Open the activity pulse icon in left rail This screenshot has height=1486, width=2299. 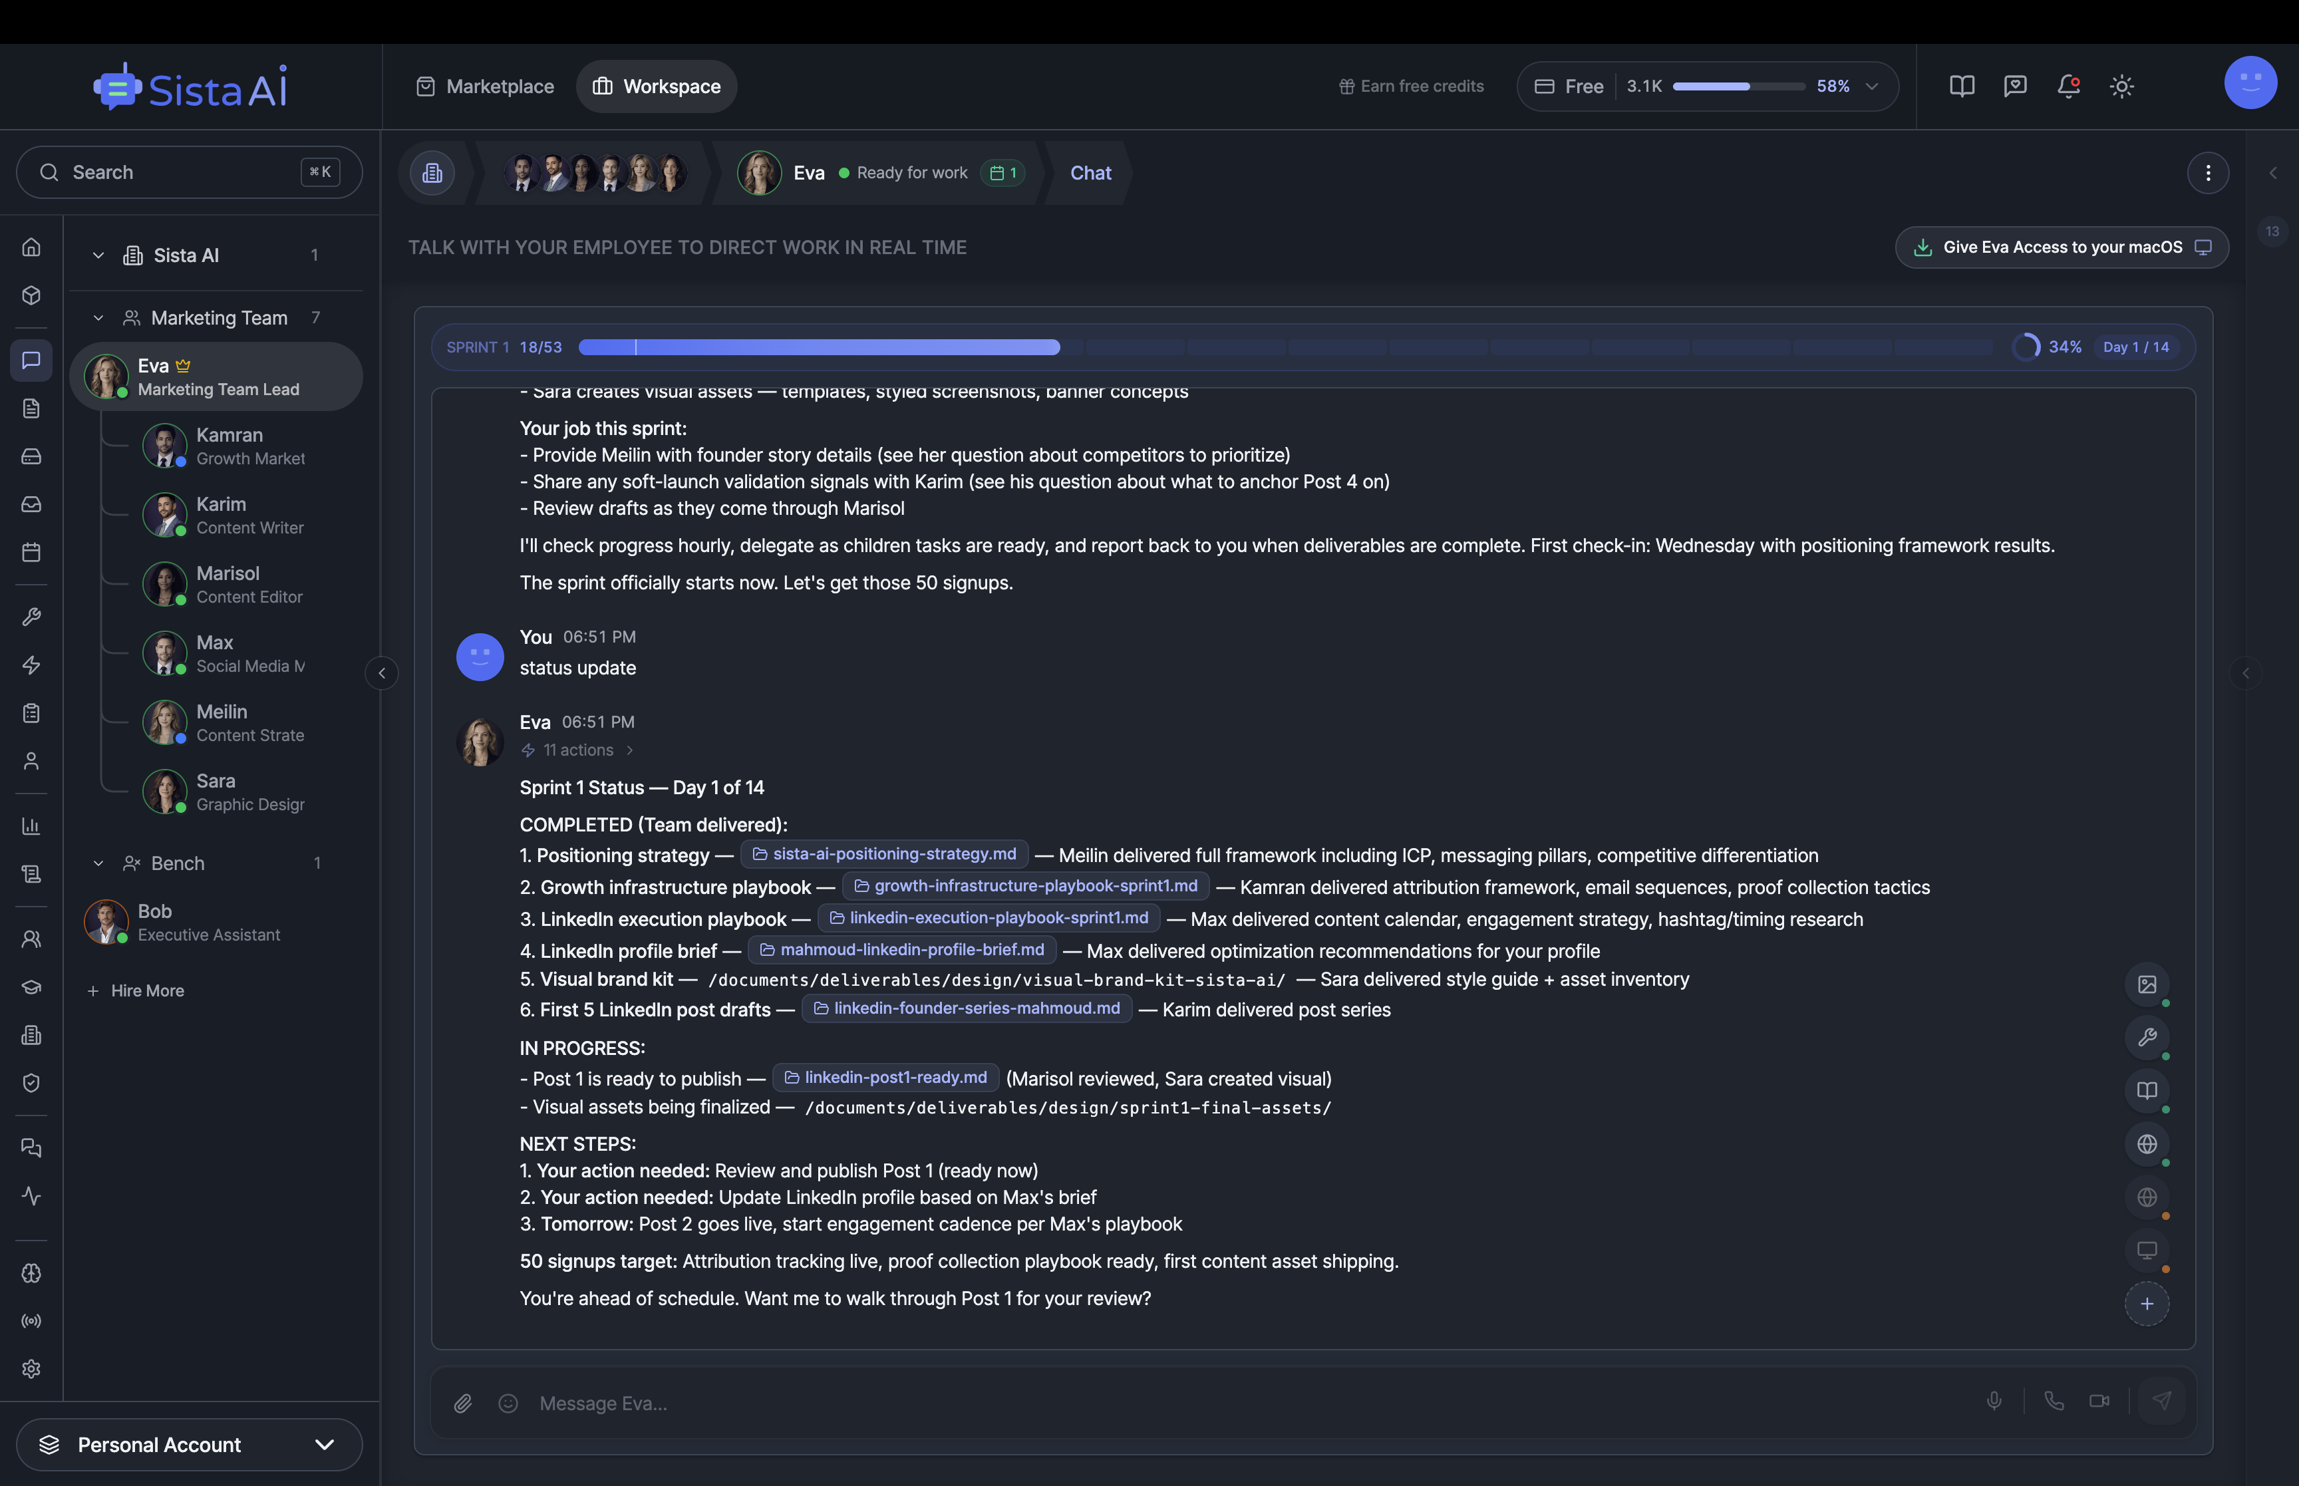[x=31, y=1197]
